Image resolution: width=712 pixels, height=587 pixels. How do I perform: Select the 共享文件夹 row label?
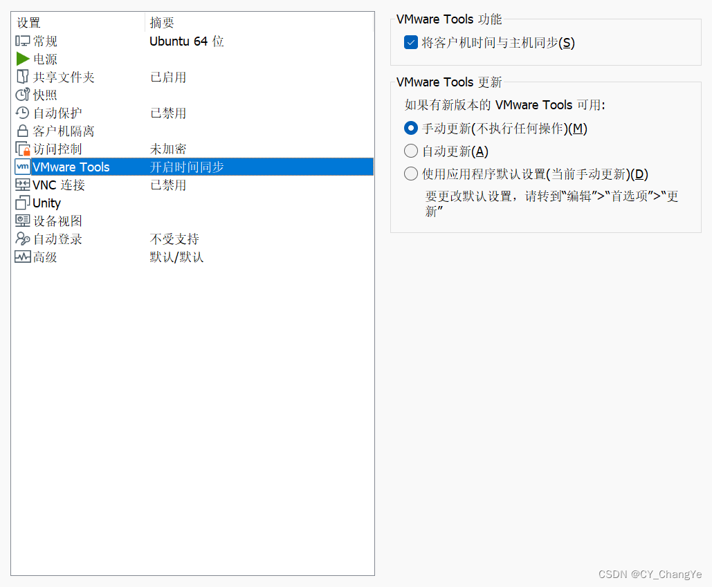point(64,77)
